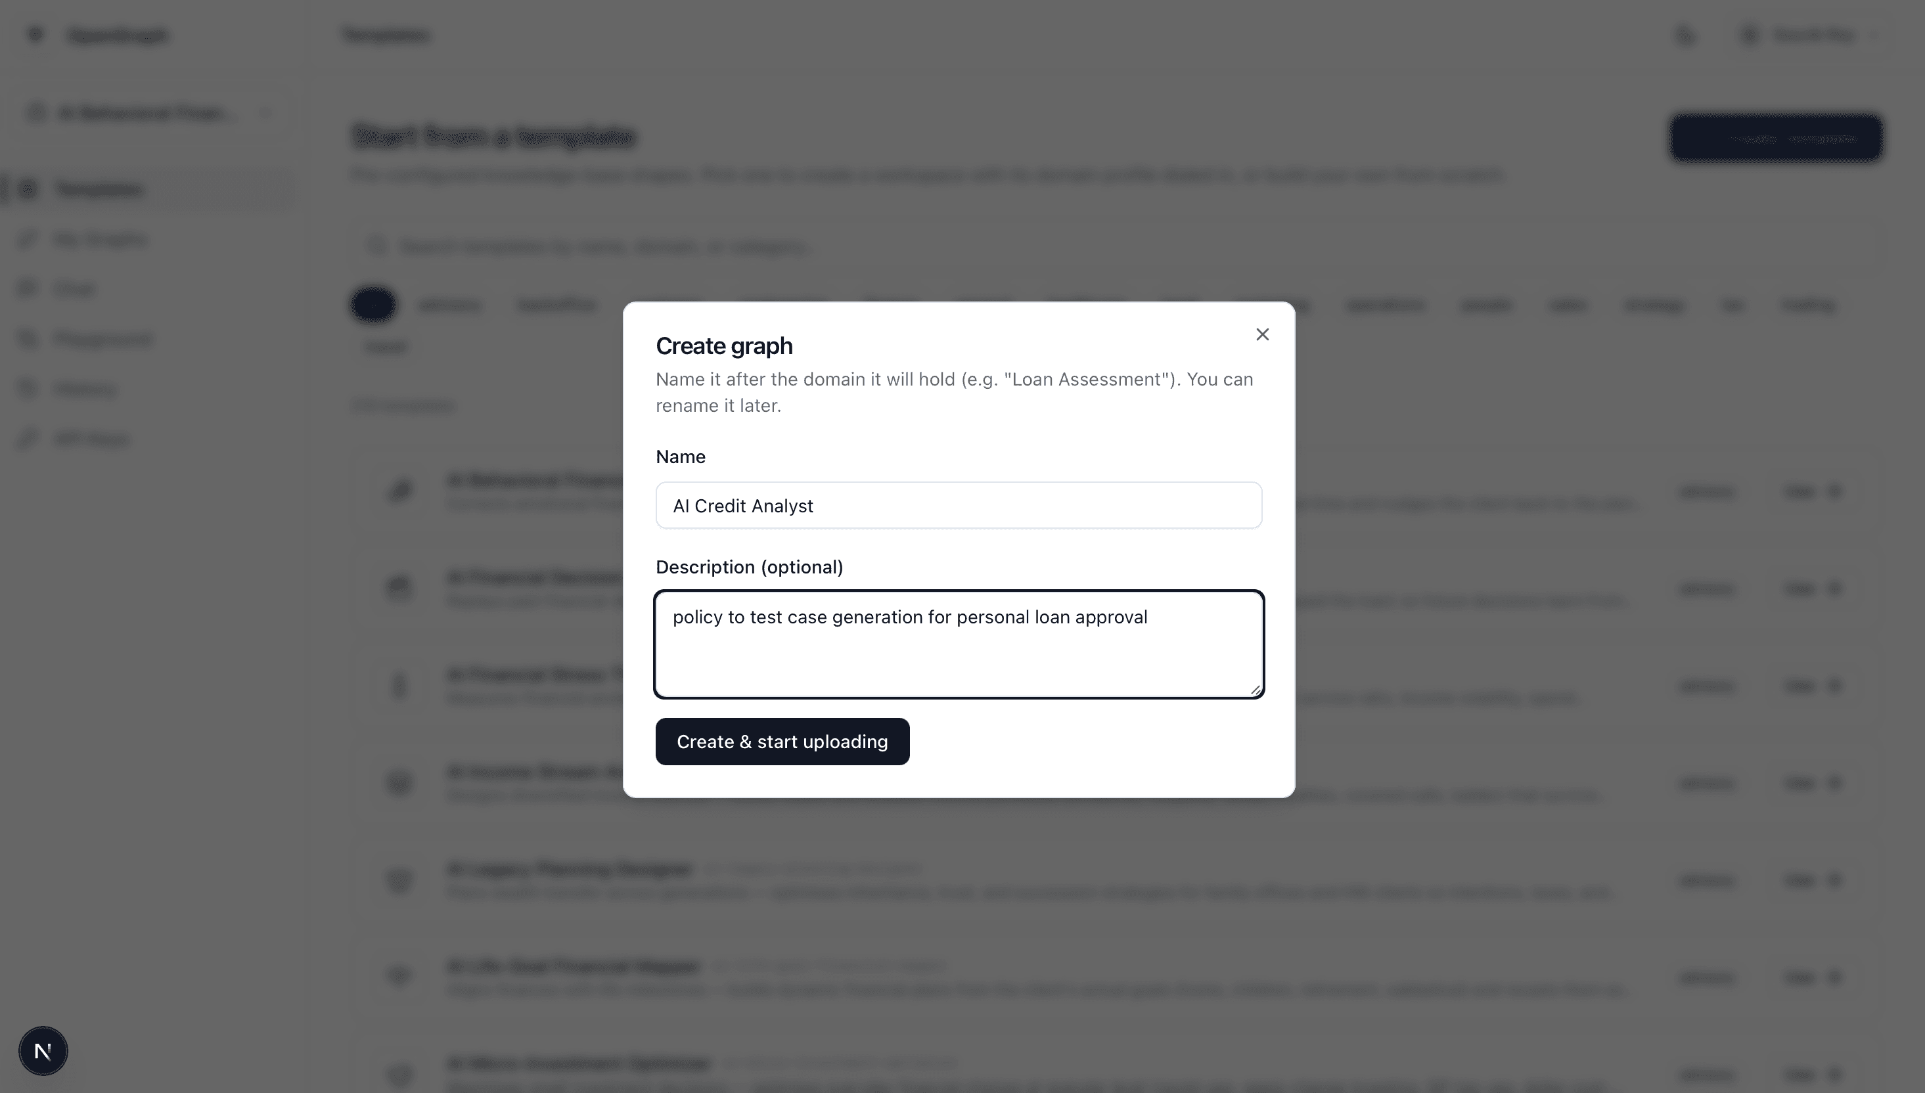Open the AI Micro-Investment Optimizer template
The height and width of the screenshot is (1093, 1925).
point(578,1063)
